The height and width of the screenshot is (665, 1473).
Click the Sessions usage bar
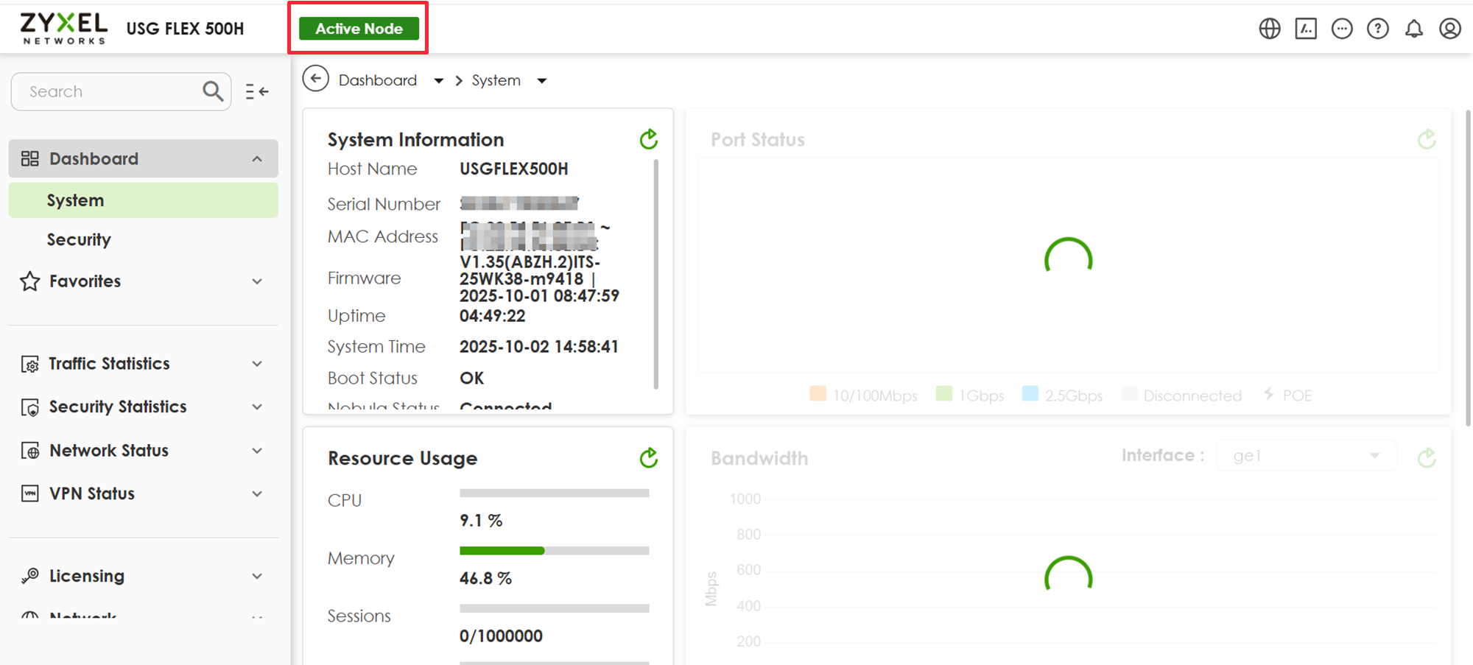[x=555, y=608]
